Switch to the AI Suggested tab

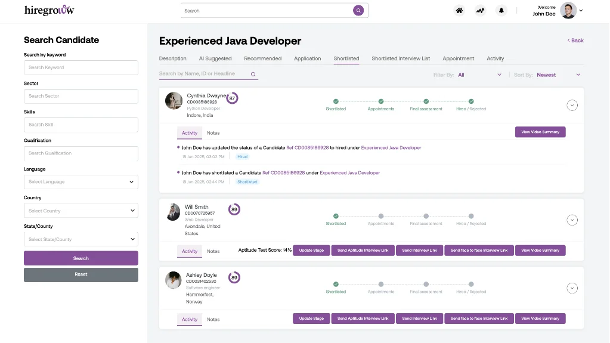click(215, 58)
